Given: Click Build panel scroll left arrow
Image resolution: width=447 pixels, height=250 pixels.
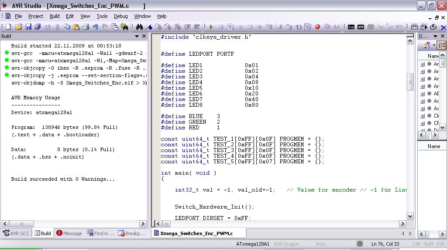Looking at the screenshot, I should [x=5, y=223].
